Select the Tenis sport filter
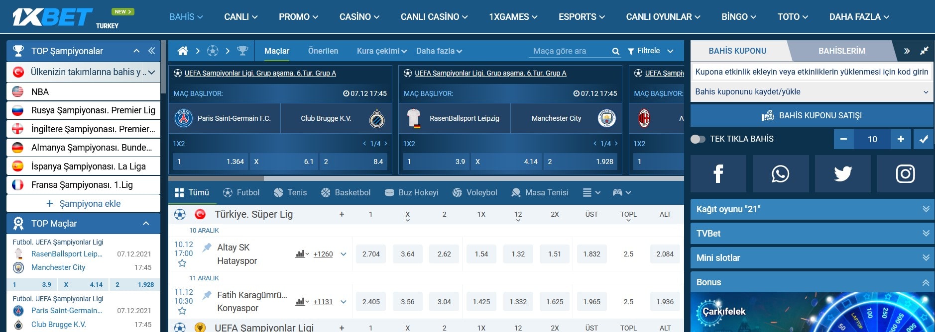 click(290, 192)
